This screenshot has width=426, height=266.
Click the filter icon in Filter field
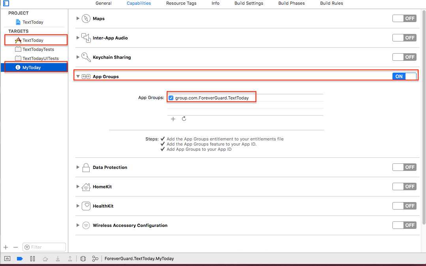tap(27, 247)
